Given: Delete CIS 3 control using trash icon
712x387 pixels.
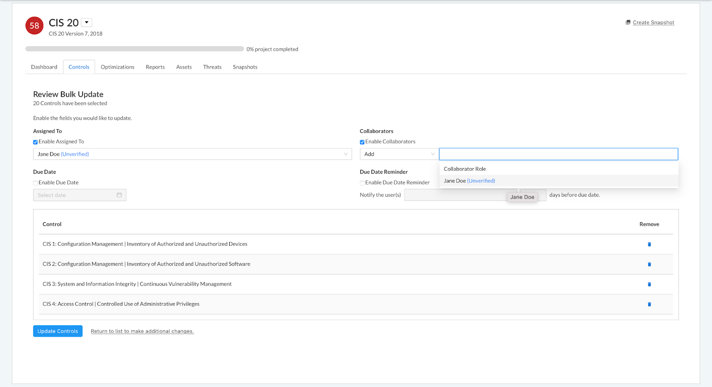Looking at the screenshot, I should (x=649, y=284).
